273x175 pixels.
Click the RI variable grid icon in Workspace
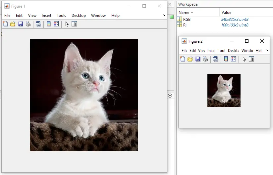click(x=179, y=25)
